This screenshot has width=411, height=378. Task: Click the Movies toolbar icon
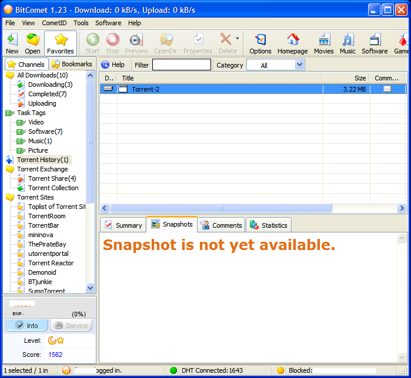(324, 43)
